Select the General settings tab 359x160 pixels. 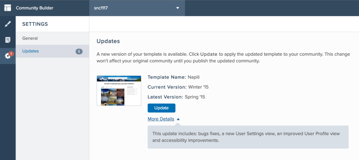click(52, 38)
